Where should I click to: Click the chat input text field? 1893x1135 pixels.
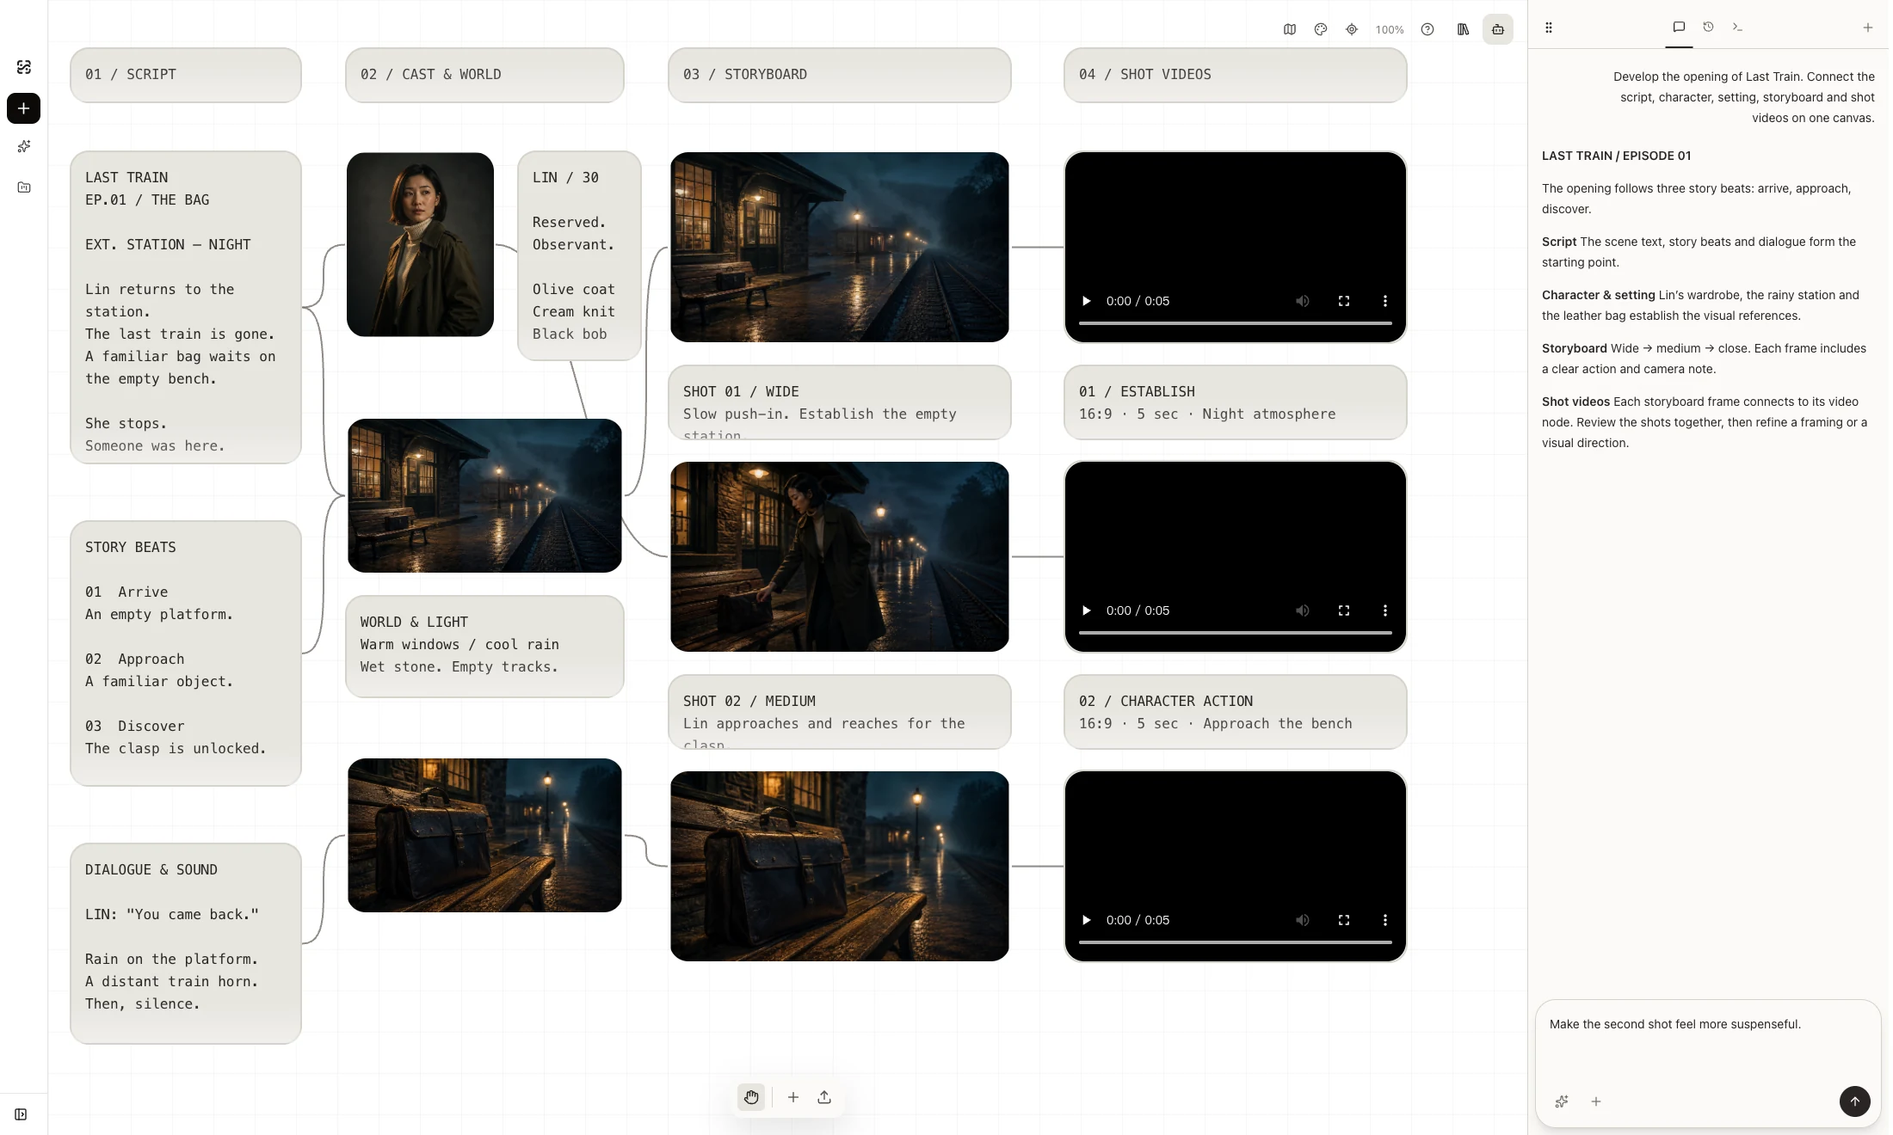coord(1707,1042)
